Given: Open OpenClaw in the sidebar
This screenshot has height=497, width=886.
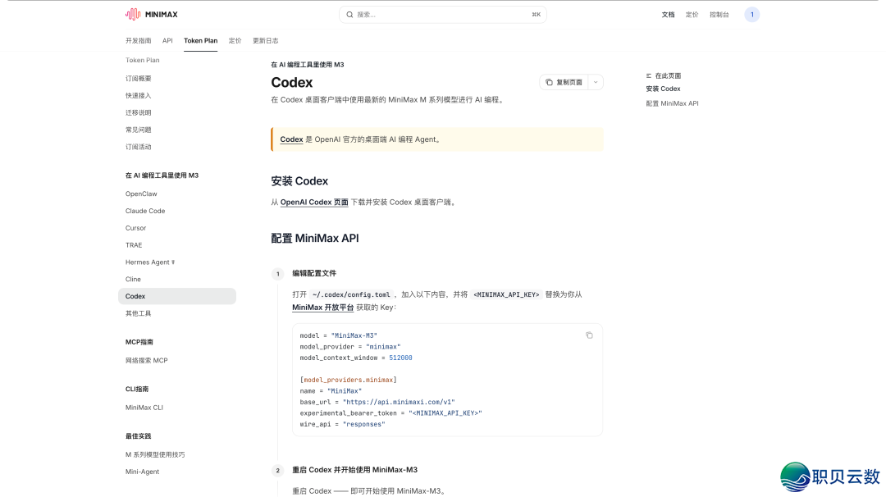Looking at the screenshot, I should coord(141,194).
